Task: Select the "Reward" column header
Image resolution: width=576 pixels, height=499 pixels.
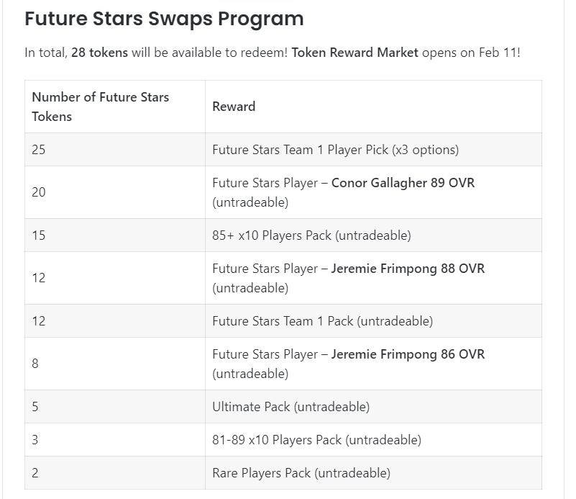Action: coord(234,107)
